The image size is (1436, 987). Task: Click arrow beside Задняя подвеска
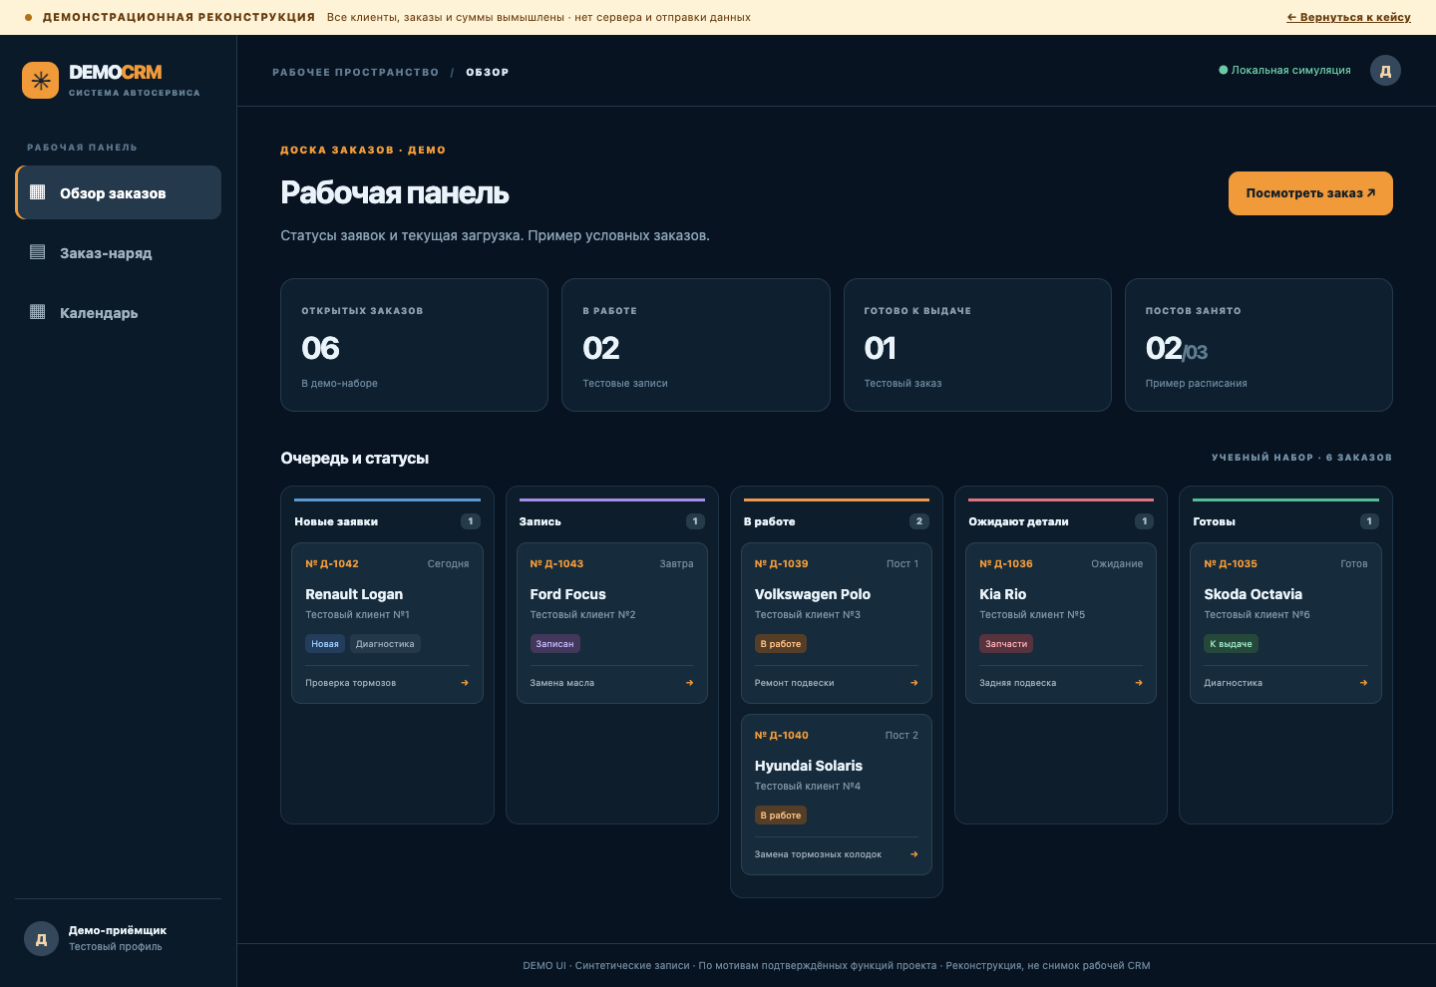[x=1139, y=683]
